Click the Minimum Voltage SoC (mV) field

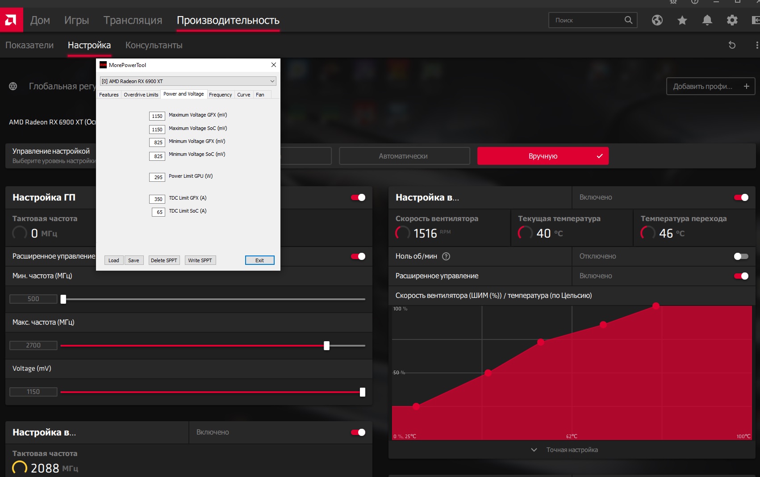(x=157, y=156)
